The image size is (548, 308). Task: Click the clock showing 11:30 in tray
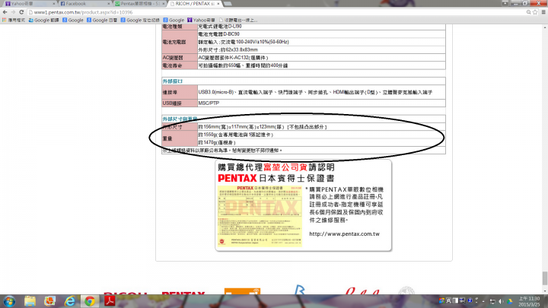[x=529, y=301]
